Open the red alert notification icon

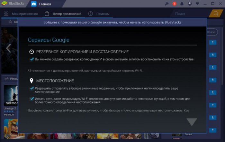174,4
